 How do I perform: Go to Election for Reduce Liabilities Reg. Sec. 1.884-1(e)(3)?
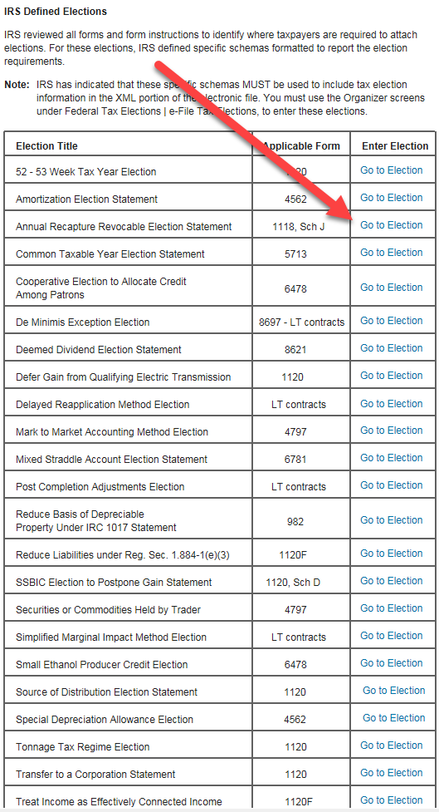coord(392,554)
